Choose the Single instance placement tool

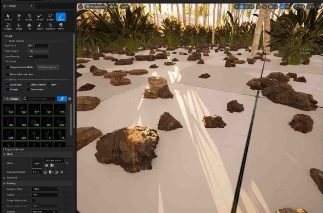19,27
